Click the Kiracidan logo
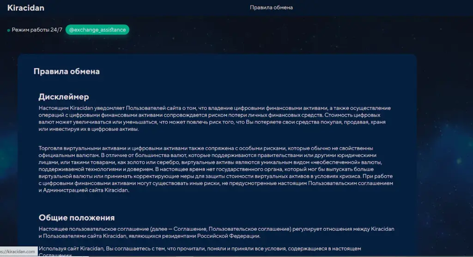The image size is (473, 257). pos(26,8)
